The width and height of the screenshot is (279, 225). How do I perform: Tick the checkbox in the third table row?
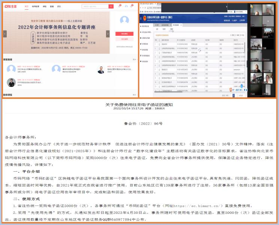(x=160, y=53)
